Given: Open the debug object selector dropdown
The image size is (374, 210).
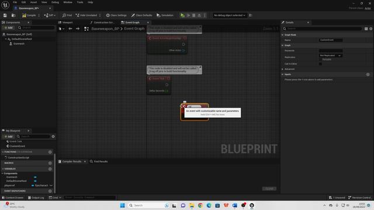Looking at the screenshot, I should click(230, 15).
